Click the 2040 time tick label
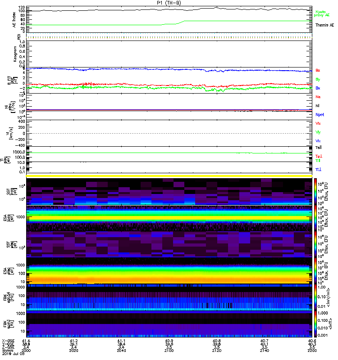 (x=121, y=351)
